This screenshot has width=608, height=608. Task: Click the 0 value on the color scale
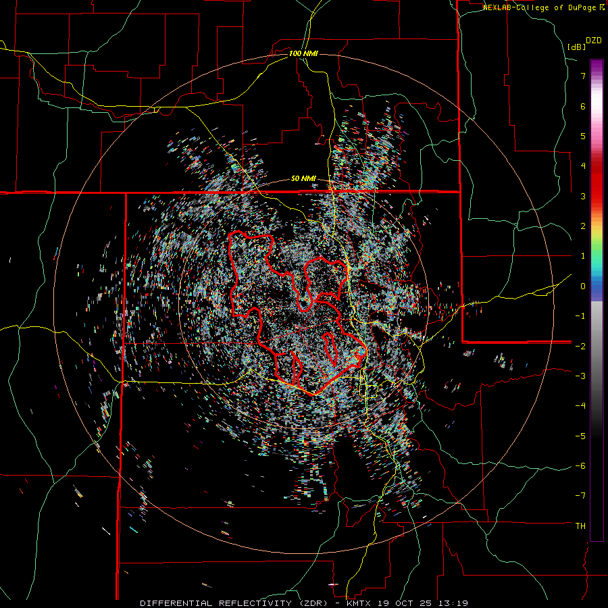click(583, 286)
